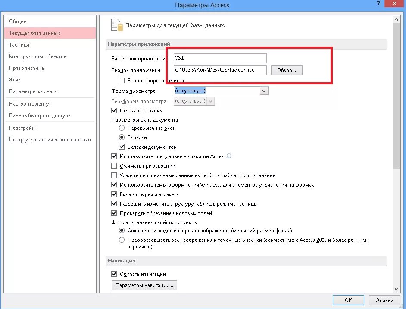Viewport: 406px width, 309px height.
Task: Toggle Область навигации checkbox
Action: click(x=114, y=274)
